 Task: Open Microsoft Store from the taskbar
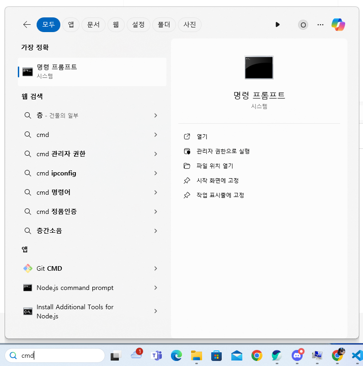point(216,356)
